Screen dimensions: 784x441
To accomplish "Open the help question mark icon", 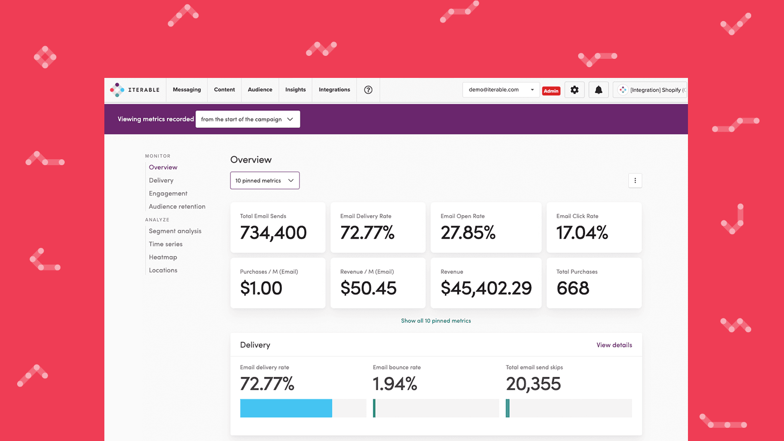I will (x=367, y=90).
